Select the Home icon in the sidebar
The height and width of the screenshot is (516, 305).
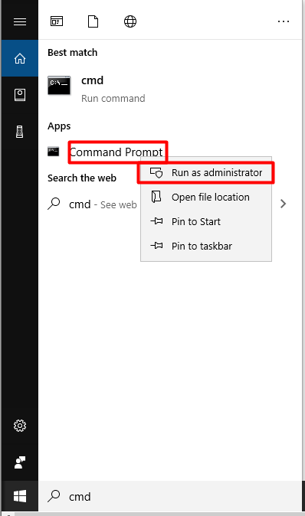pos(20,59)
